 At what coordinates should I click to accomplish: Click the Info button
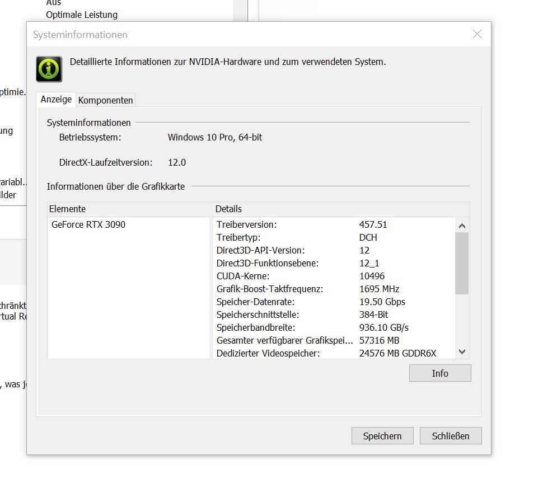pyautogui.click(x=440, y=373)
